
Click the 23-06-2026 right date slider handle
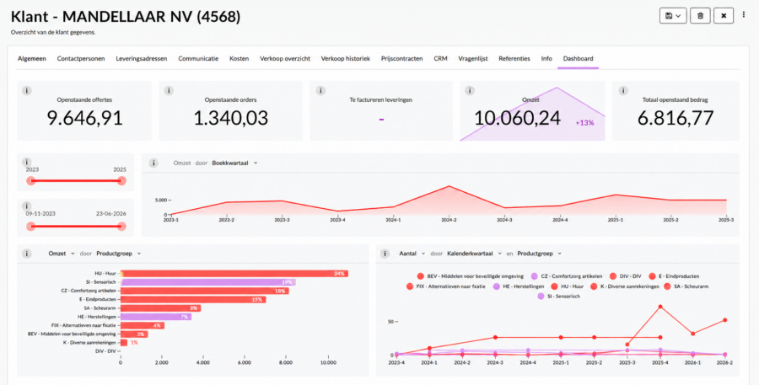coord(121,227)
